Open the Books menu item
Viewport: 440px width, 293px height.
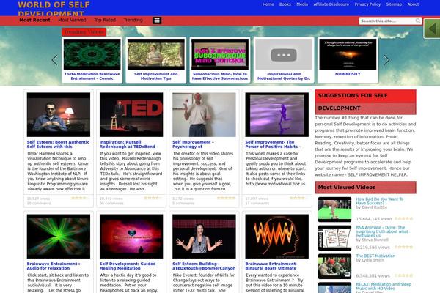285,4
